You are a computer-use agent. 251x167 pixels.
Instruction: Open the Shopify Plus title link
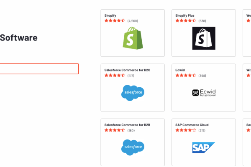tap(185, 15)
